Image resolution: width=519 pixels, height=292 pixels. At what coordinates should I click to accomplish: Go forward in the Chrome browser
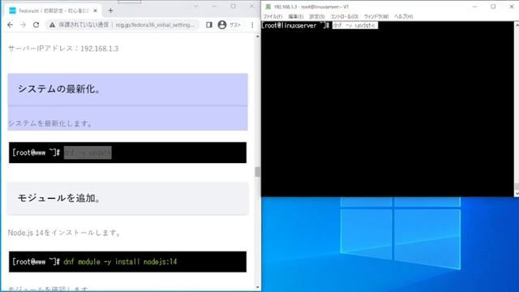coord(23,25)
